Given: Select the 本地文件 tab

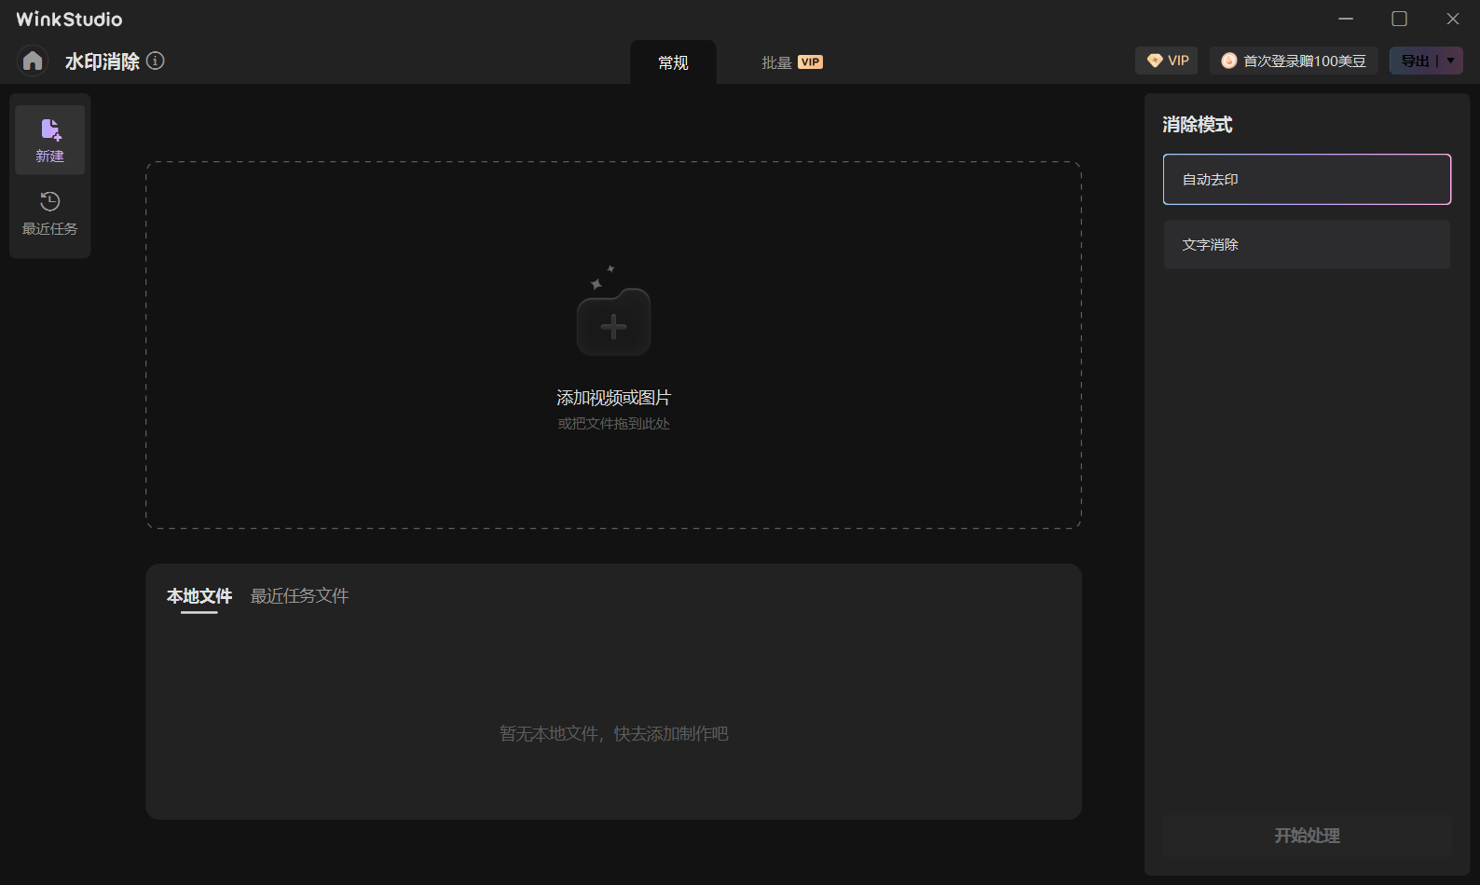Looking at the screenshot, I should 199,596.
